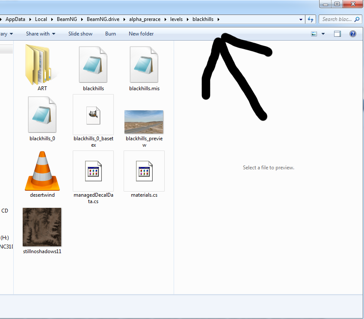Screen dimensions: 364x319
Task: Expand arrow after Local breadcrumb
Action: pos(52,20)
